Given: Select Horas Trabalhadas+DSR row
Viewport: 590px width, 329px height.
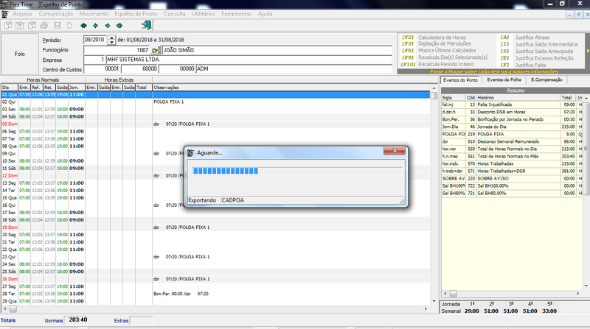Looking at the screenshot, I should tap(512, 171).
